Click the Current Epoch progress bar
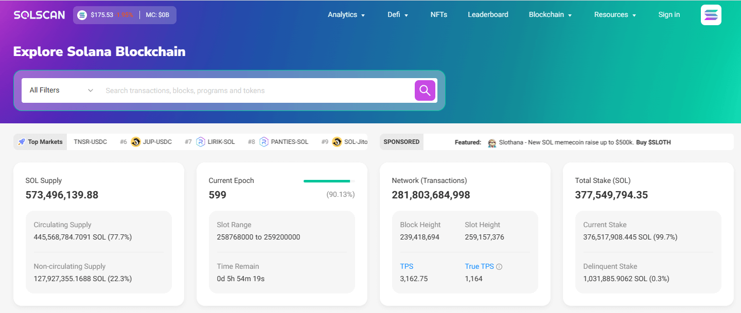The height and width of the screenshot is (313, 741). click(328, 181)
